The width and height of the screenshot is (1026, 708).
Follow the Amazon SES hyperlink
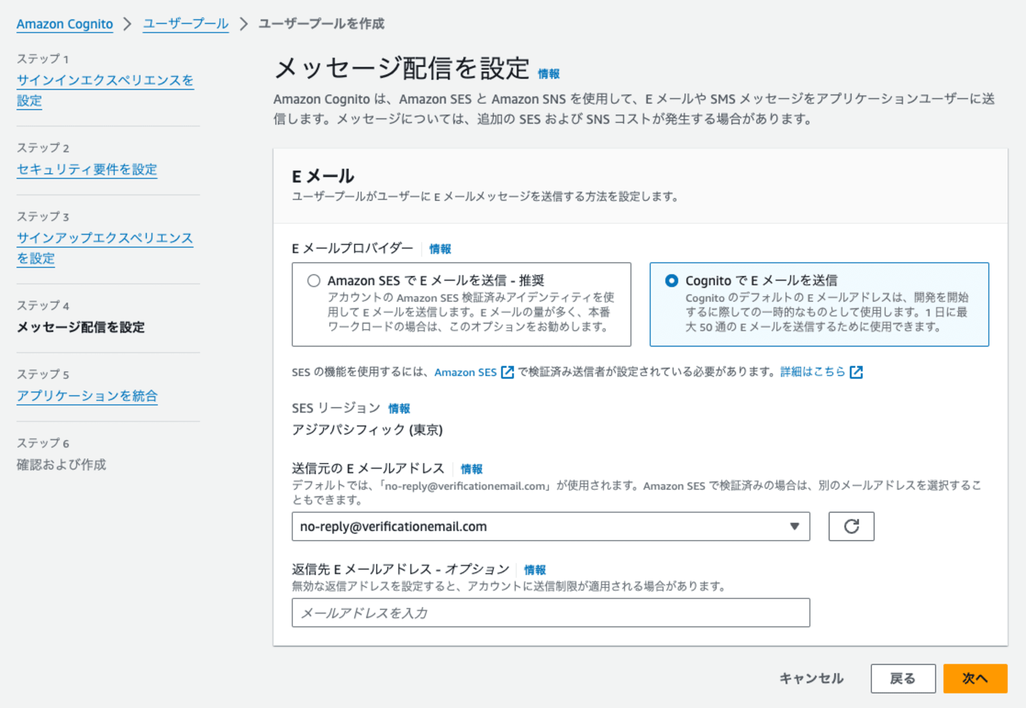465,372
